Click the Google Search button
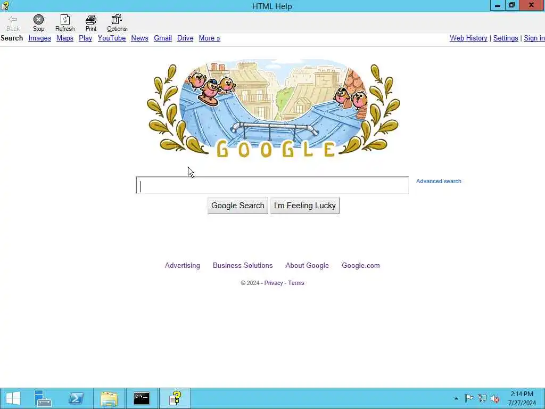This screenshot has height=409, width=545. click(x=238, y=206)
